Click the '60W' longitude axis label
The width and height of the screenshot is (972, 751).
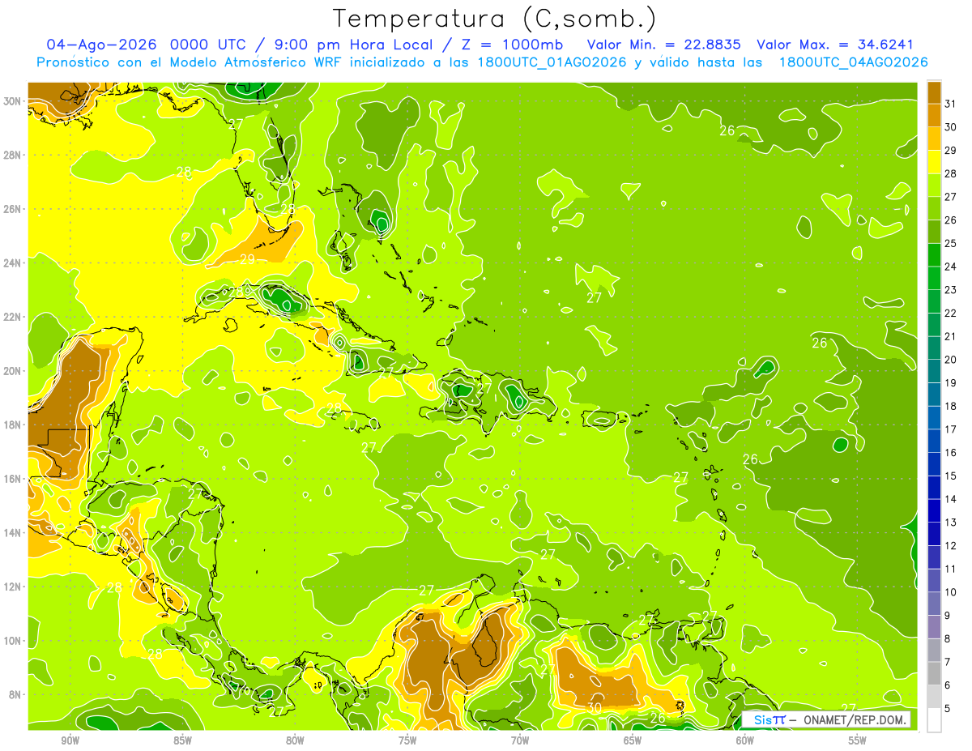(x=745, y=740)
